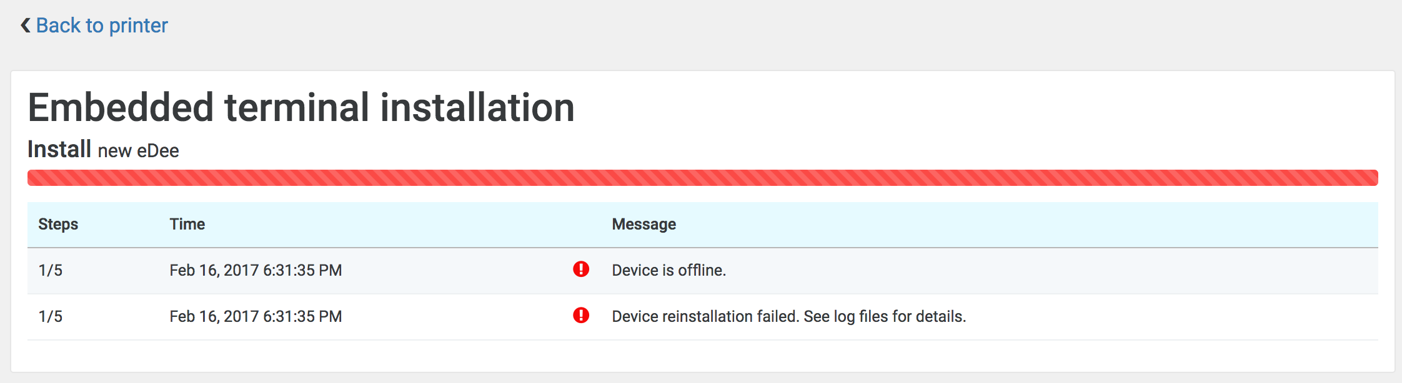Click See log files for details text
The height and width of the screenshot is (383, 1402).
[x=885, y=316]
